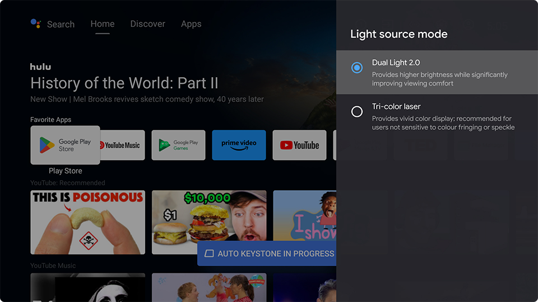Click the hulu logo
The width and height of the screenshot is (538, 302).
point(40,67)
